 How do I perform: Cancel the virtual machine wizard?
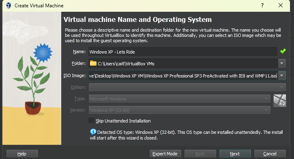click(270, 154)
